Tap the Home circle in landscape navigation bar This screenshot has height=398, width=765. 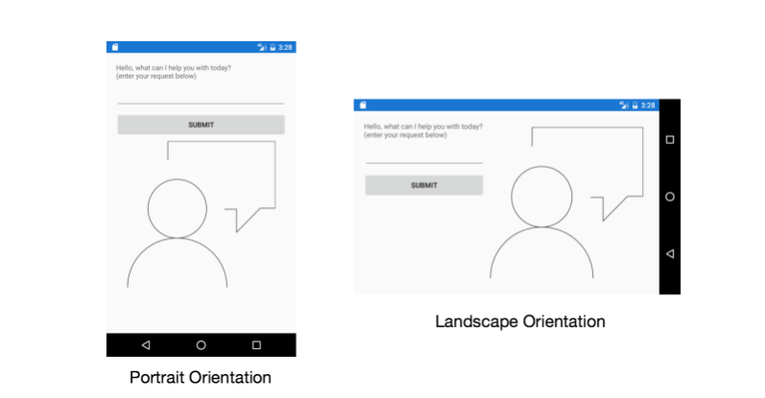pos(670,197)
